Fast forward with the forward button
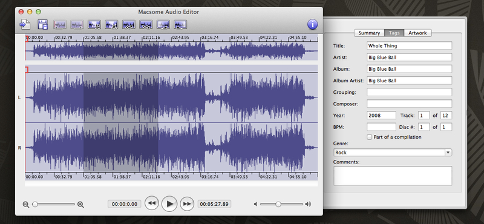 [x=187, y=203]
